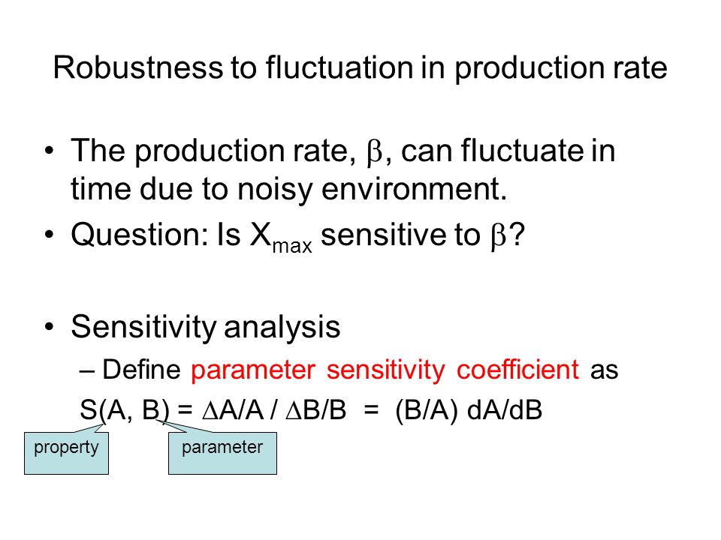Screen dimensions: 721x540
Task: Select the 'property' callout box
Action: 66,453
